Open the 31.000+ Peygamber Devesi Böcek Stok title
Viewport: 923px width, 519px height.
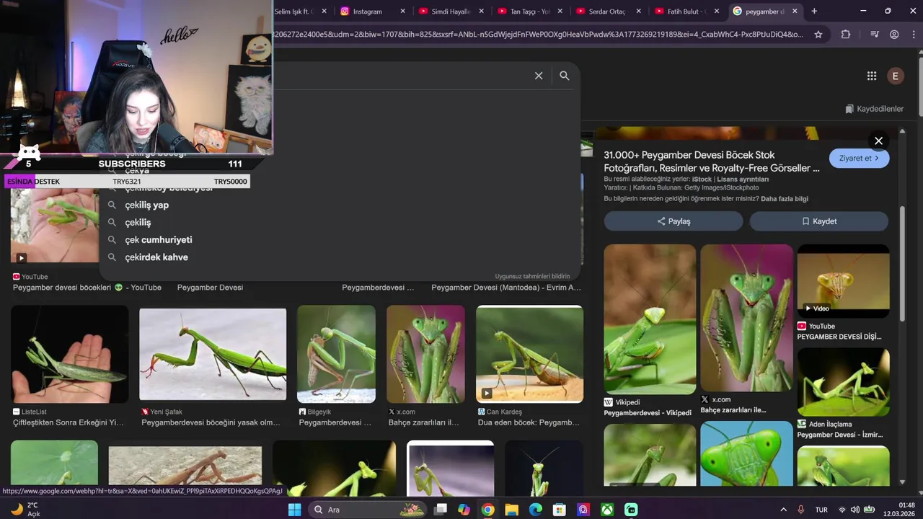712,161
